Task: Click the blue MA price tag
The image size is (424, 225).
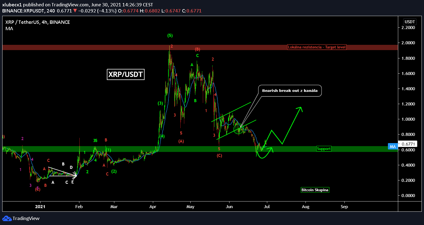Action: click(x=392, y=146)
